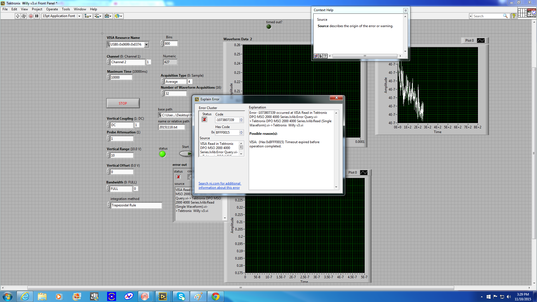This screenshot has height=302, width=537.
Task: Open the View menu
Action: [24, 9]
